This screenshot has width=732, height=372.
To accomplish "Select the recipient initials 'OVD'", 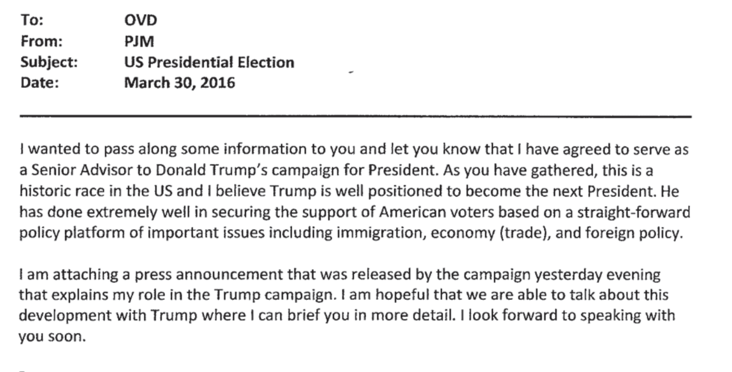I will [x=141, y=21].
